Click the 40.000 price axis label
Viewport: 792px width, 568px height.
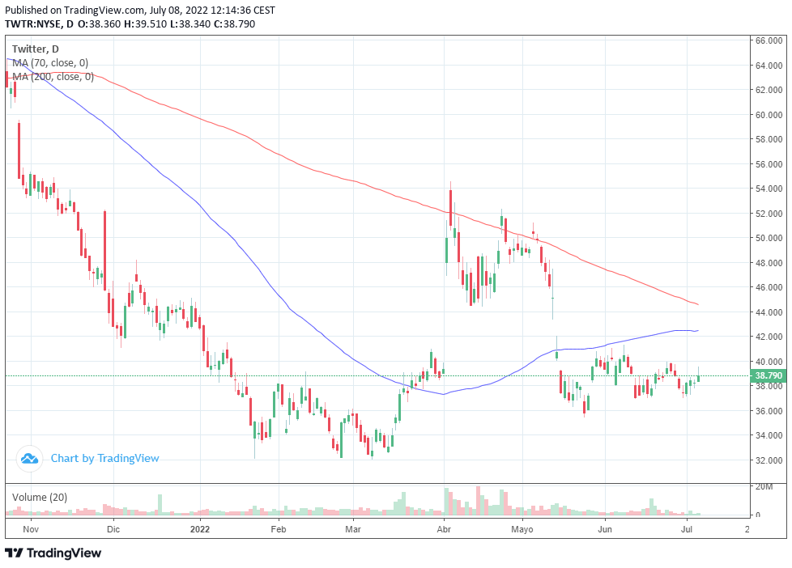point(769,362)
